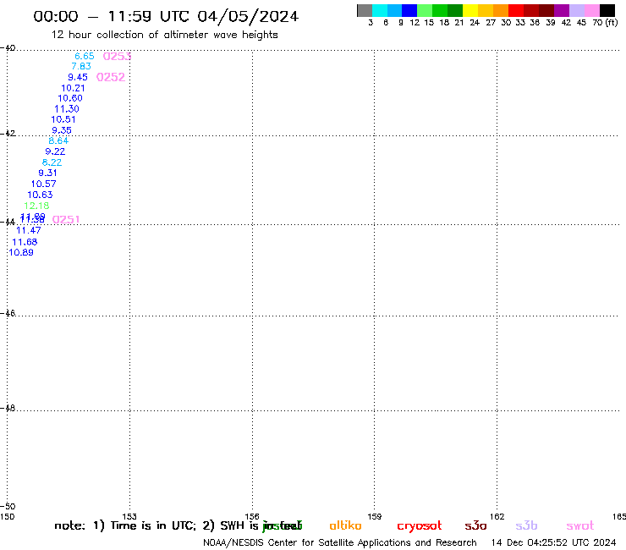
Task: Click the pink 0251 time marker
Action: tap(66, 219)
